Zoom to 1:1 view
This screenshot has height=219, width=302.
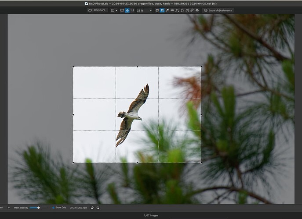(132, 10)
